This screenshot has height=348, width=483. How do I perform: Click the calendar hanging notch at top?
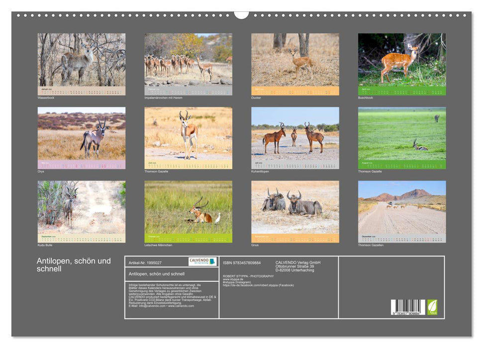[241, 14]
